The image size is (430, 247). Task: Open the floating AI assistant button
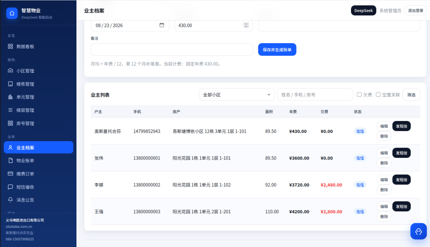click(419, 232)
